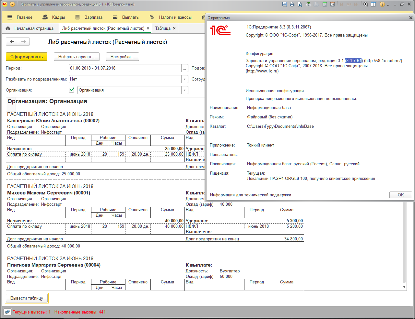The height and width of the screenshot is (319, 415).
Task: Expand the Организация dropdown arrow
Action: tap(185, 90)
